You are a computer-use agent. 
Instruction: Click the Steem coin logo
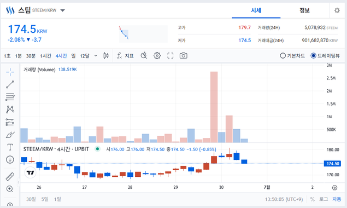(x=10, y=10)
